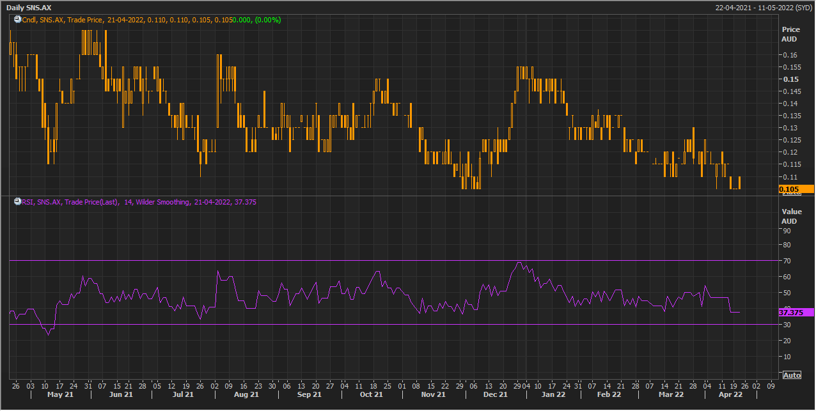This screenshot has width=816, height=411.
Task: Click the 50 label on the RSI axis
Action: [x=787, y=293]
